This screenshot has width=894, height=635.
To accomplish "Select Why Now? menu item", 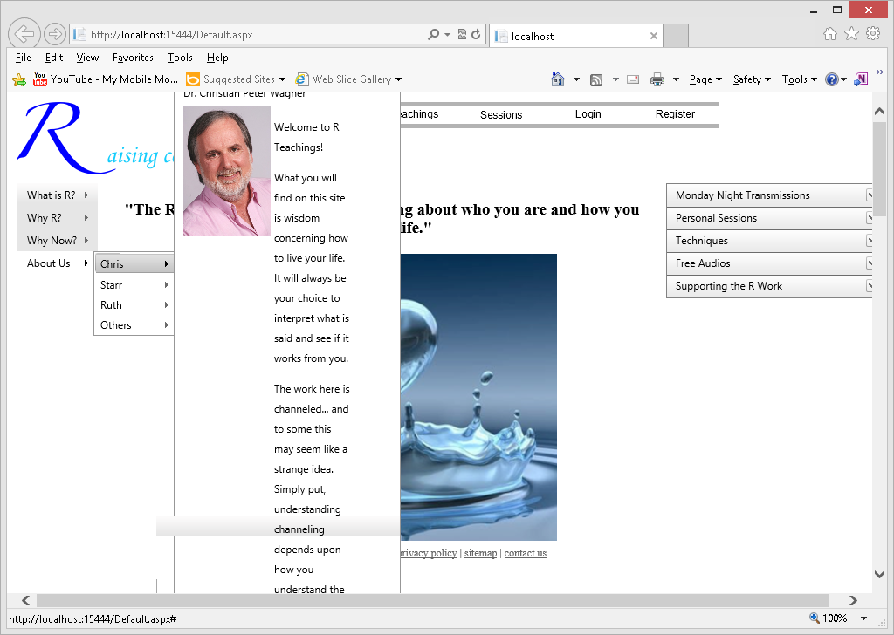I will pos(57,241).
